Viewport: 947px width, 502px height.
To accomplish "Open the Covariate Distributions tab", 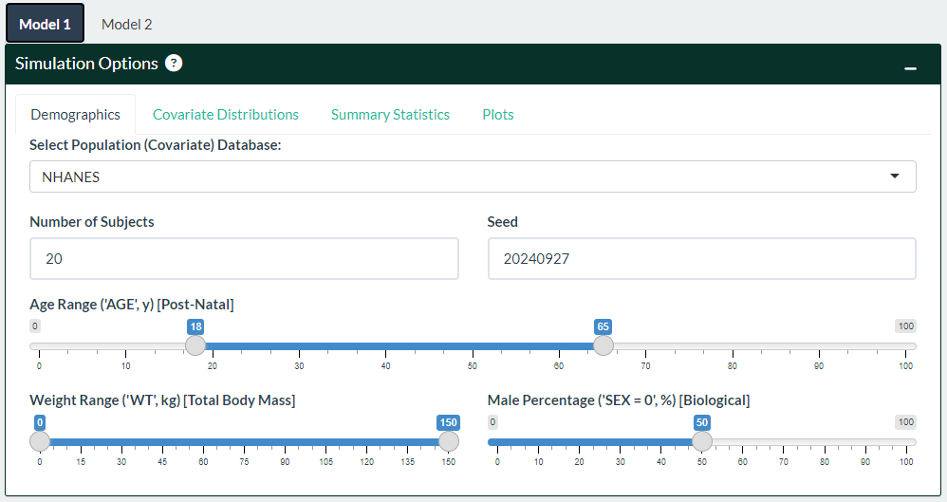I will click(x=226, y=115).
